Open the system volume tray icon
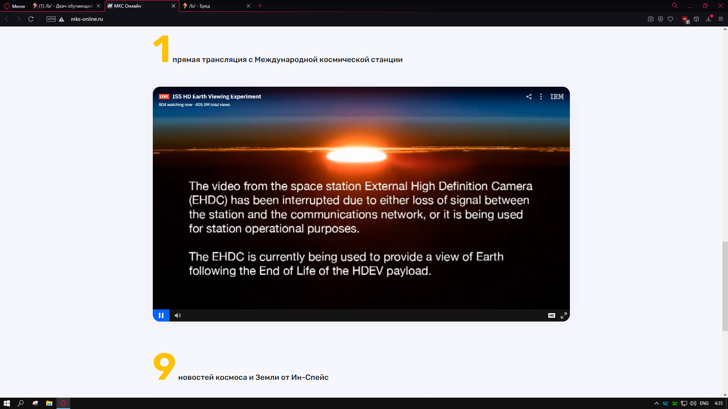This screenshot has height=409, width=728. click(x=693, y=403)
